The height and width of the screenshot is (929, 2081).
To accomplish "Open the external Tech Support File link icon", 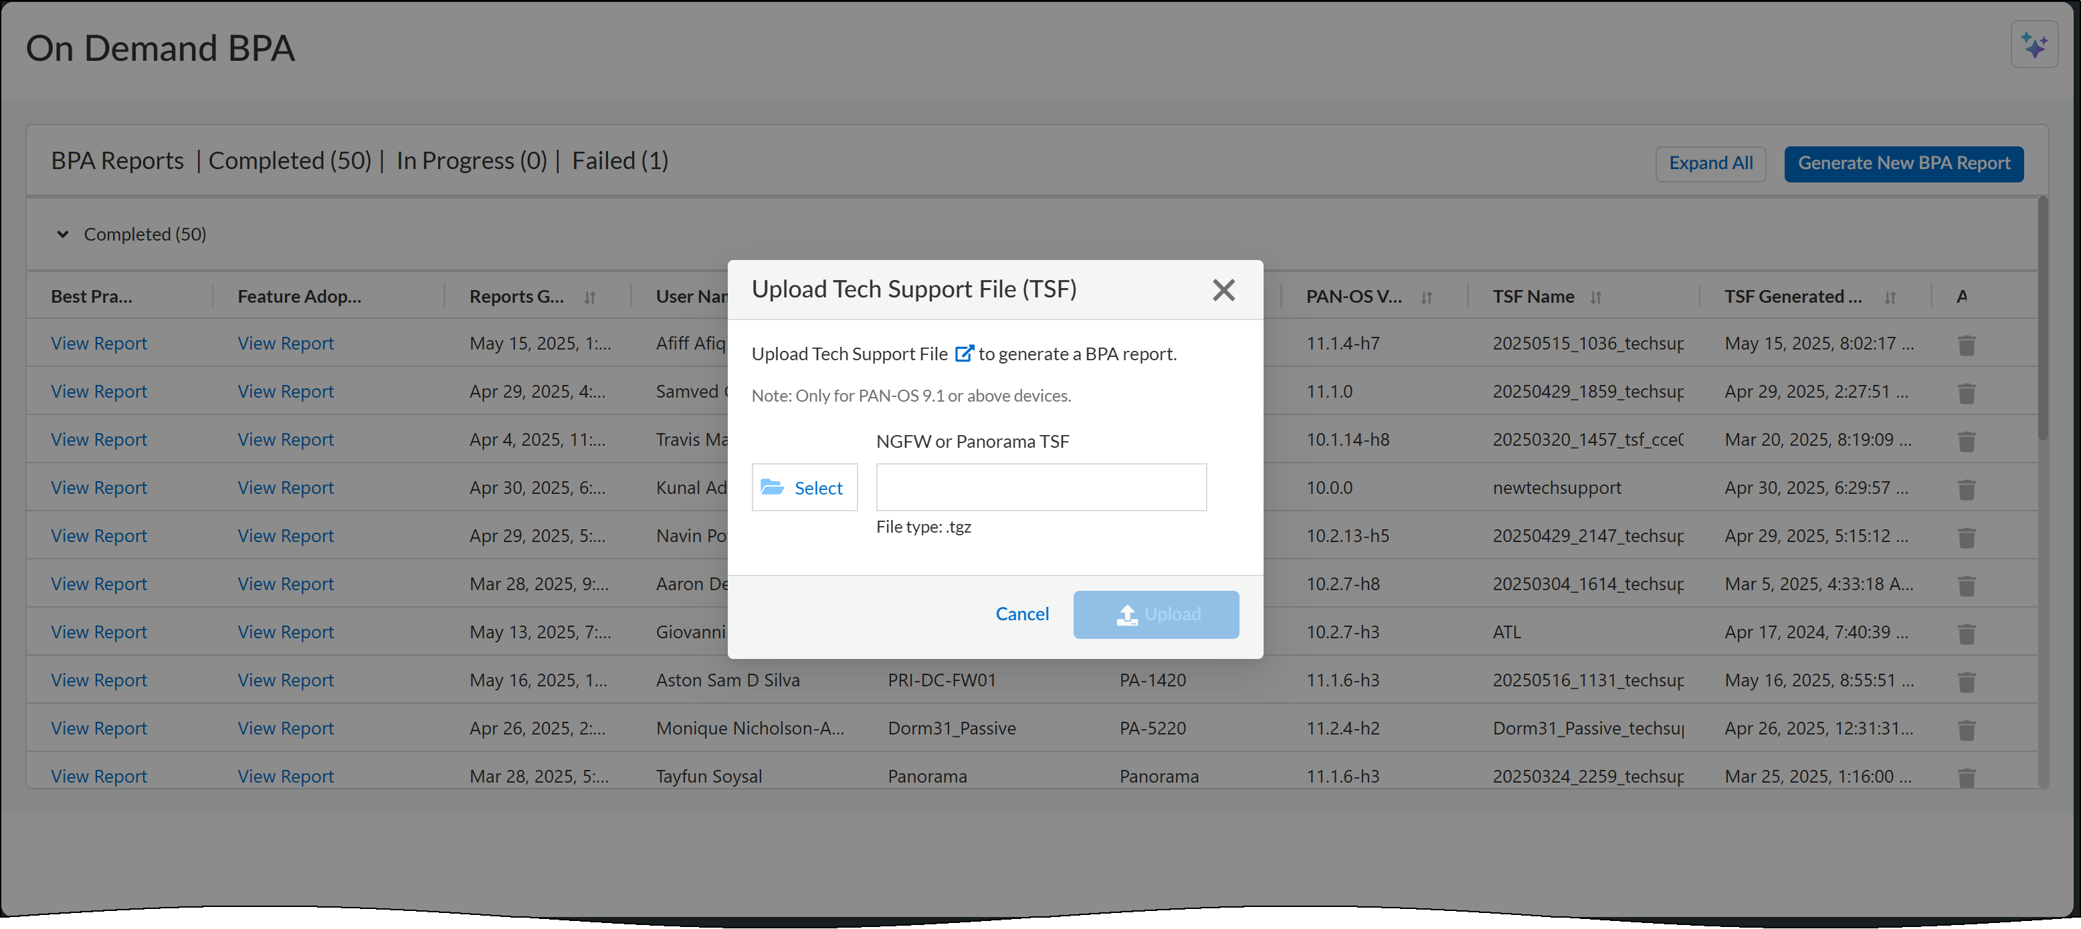I will coord(964,354).
